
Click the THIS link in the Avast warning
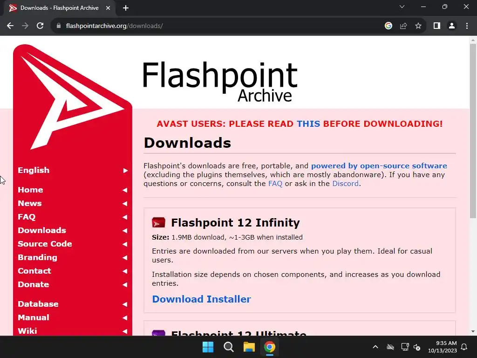(308, 124)
